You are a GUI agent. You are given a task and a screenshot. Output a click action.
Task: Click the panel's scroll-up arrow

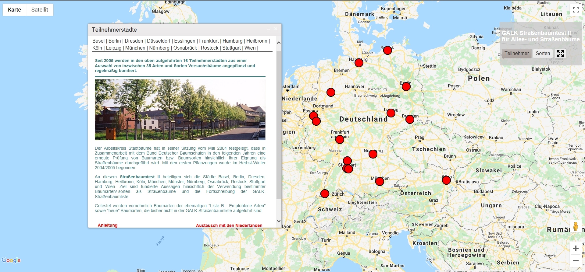(279, 43)
